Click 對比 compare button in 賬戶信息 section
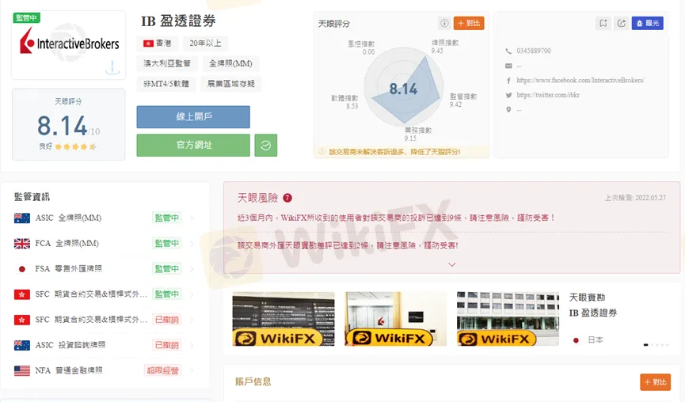 [655, 382]
